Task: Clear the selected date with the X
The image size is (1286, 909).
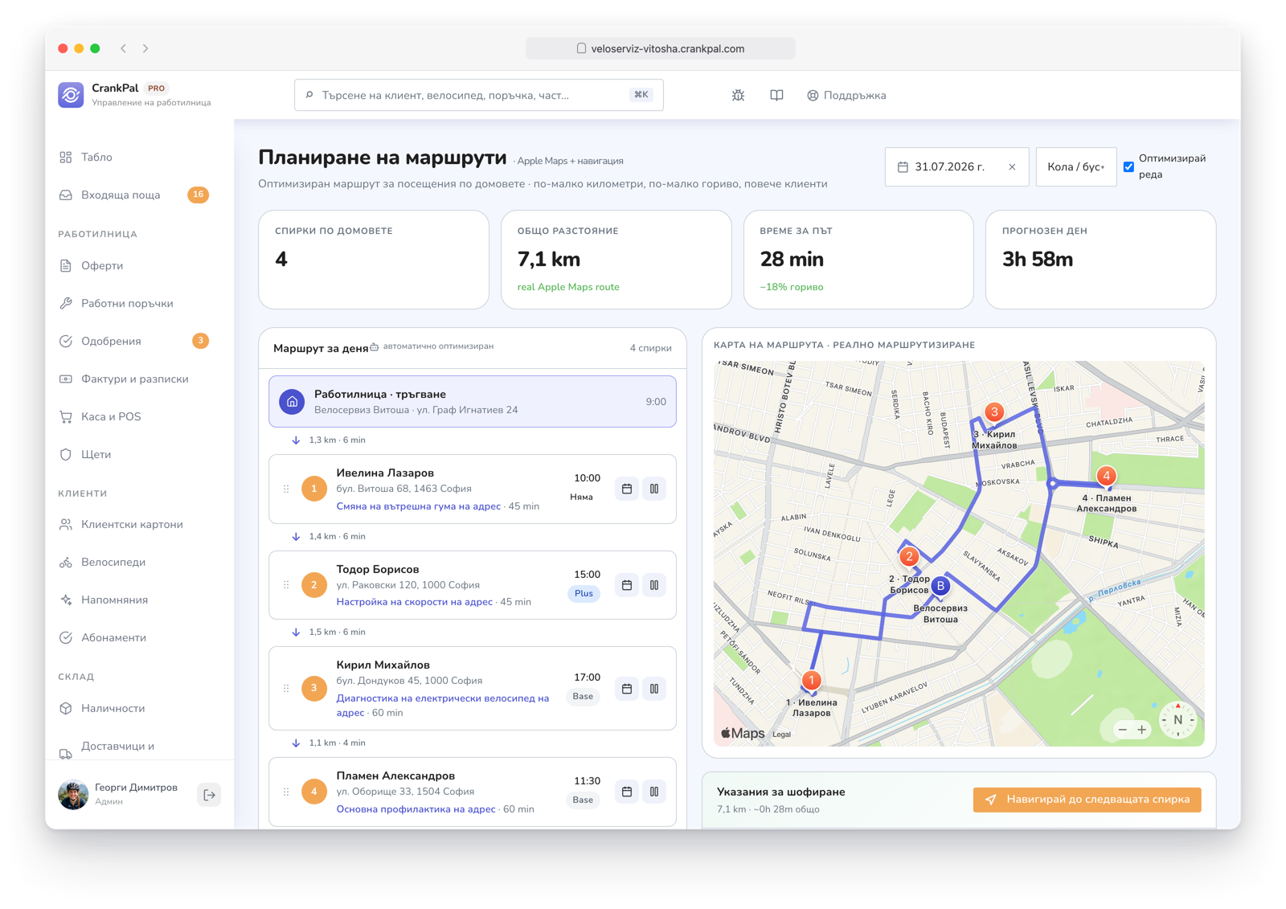Action: (x=1012, y=167)
